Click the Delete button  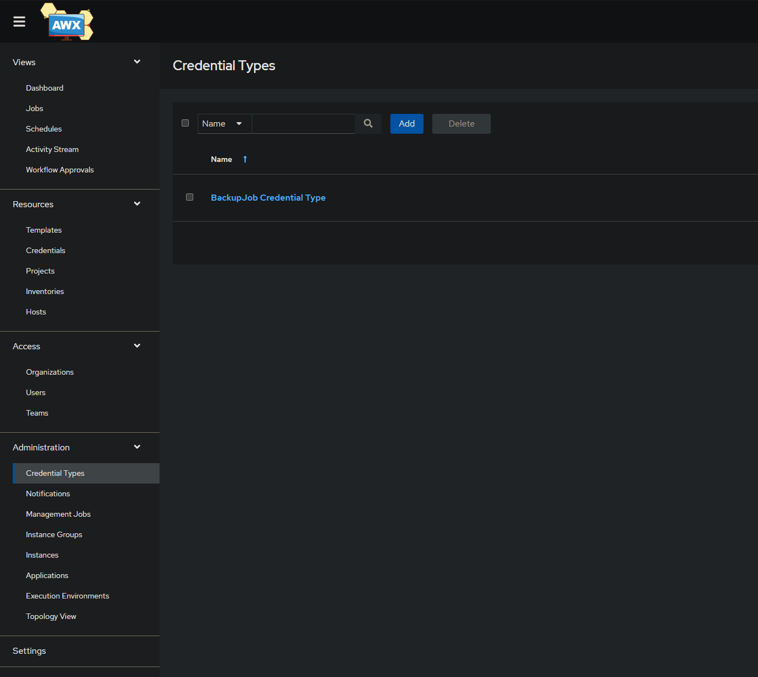point(462,124)
